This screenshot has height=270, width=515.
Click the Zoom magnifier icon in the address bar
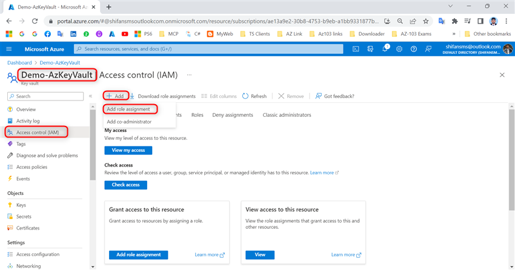[x=400, y=21]
